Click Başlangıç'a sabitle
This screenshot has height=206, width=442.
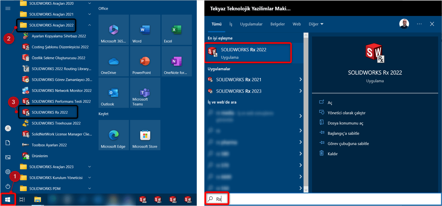[343, 133]
